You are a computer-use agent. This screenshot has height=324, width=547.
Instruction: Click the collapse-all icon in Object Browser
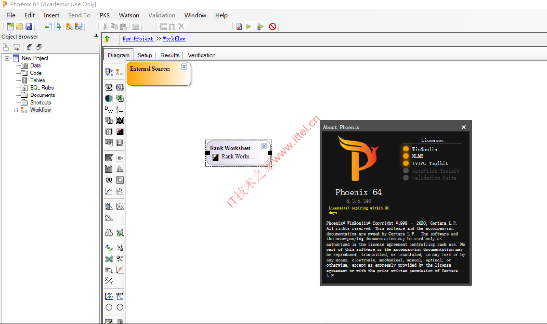click(x=39, y=47)
